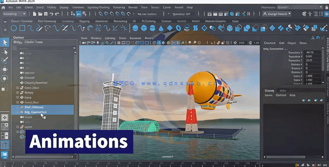Click the Home icon in the menu bar
The image size is (329, 167).
point(3,8)
